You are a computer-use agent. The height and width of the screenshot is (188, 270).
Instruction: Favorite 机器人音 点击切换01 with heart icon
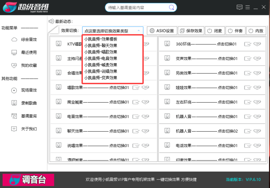(257, 117)
